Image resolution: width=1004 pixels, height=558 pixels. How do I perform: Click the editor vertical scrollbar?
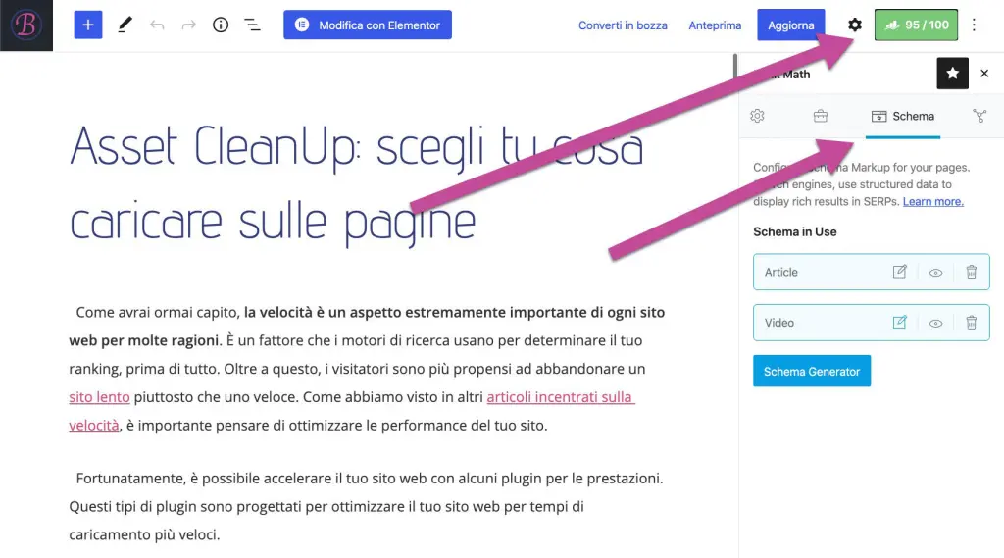(735, 68)
